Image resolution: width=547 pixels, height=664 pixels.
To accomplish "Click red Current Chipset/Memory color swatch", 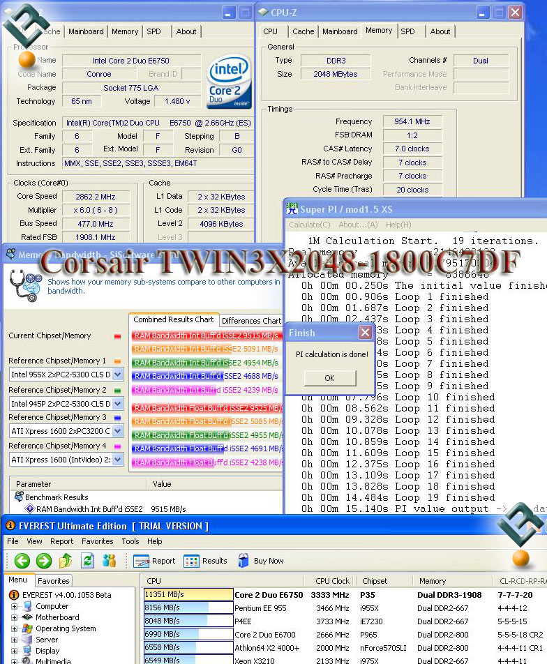I will click(117, 336).
